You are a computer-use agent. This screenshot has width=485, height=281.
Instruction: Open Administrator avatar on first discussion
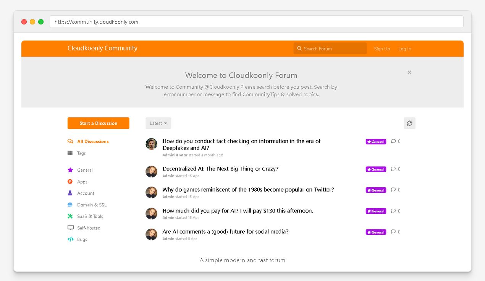point(152,144)
